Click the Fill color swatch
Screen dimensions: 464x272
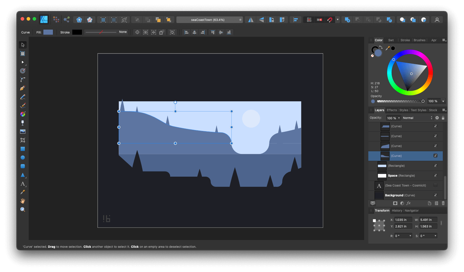tap(48, 32)
